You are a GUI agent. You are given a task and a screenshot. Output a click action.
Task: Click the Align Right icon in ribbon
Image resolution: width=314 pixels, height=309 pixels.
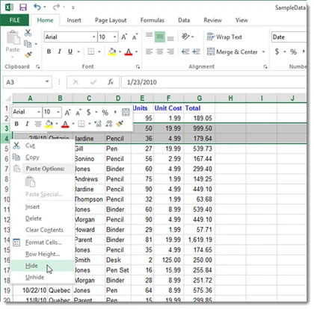tap(170, 51)
